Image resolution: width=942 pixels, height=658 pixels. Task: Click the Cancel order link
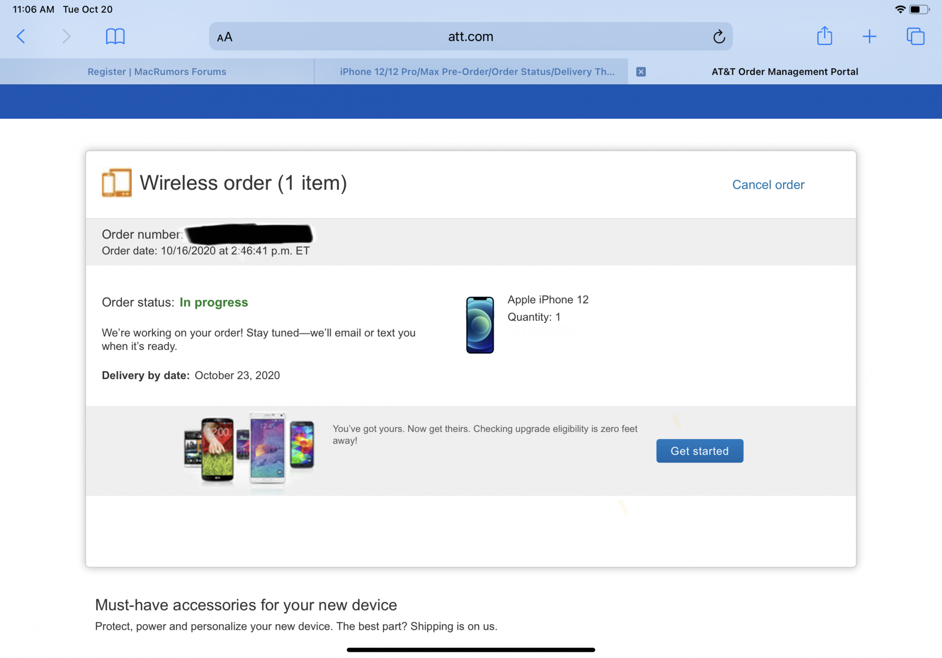coord(768,185)
